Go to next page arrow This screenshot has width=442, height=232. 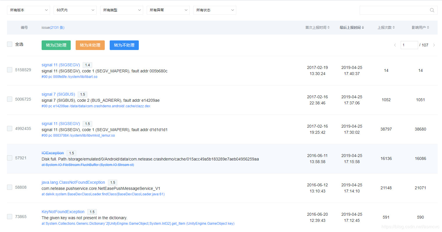point(434,45)
